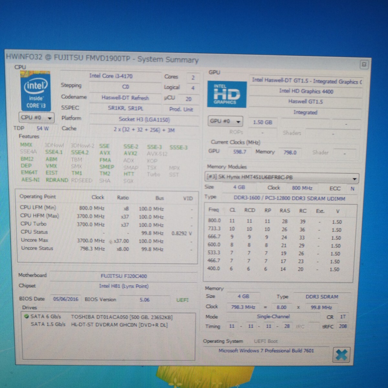The image size is (388, 388).
Task: Click the DDR3 SDRAM memory type field
Action: [x=322, y=296]
